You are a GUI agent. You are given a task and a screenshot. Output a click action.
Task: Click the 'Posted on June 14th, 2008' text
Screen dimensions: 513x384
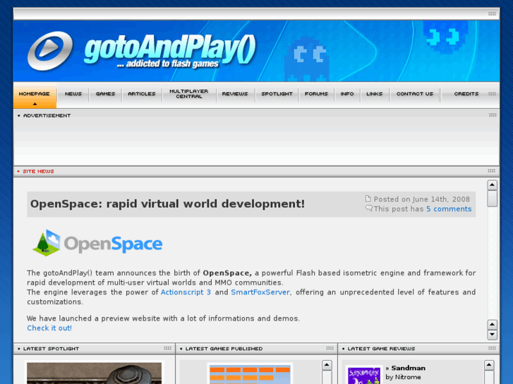click(422, 199)
